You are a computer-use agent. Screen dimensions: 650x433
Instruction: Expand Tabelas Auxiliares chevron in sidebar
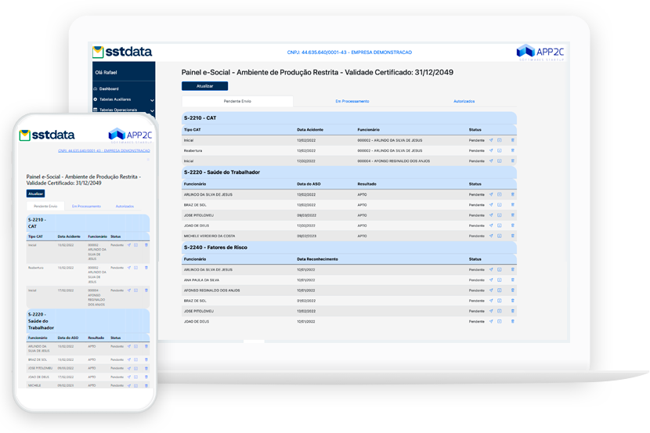coord(152,100)
